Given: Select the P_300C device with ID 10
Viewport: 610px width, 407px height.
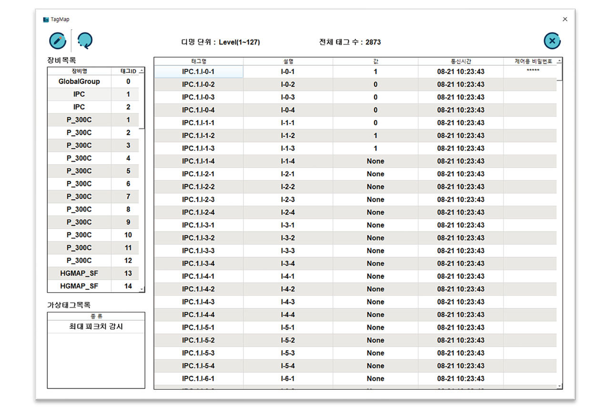Looking at the screenshot, I should 93,235.
